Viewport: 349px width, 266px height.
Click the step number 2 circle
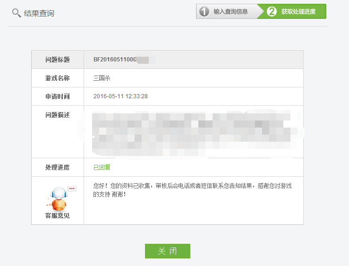click(272, 11)
